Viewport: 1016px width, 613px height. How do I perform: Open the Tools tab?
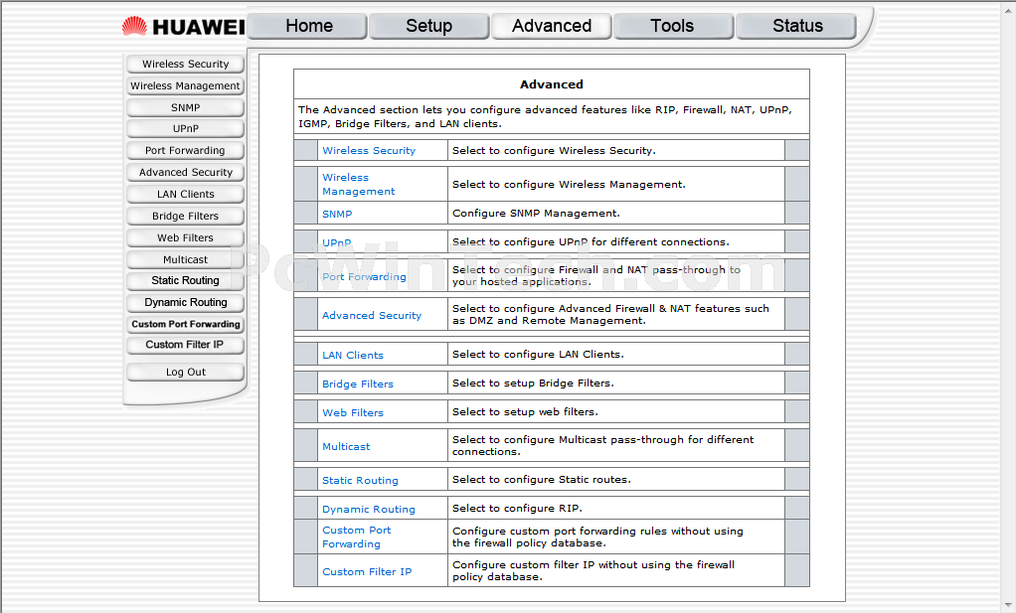click(x=673, y=26)
